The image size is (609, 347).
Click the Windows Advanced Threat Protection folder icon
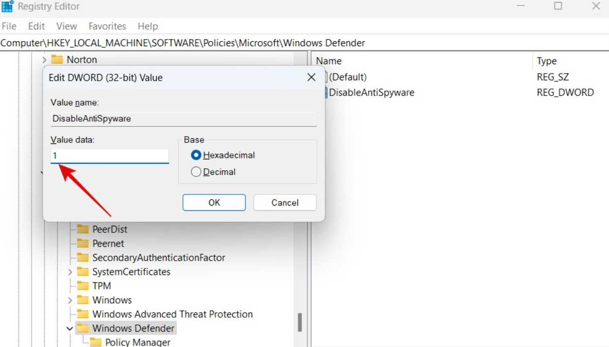click(x=83, y=314)
